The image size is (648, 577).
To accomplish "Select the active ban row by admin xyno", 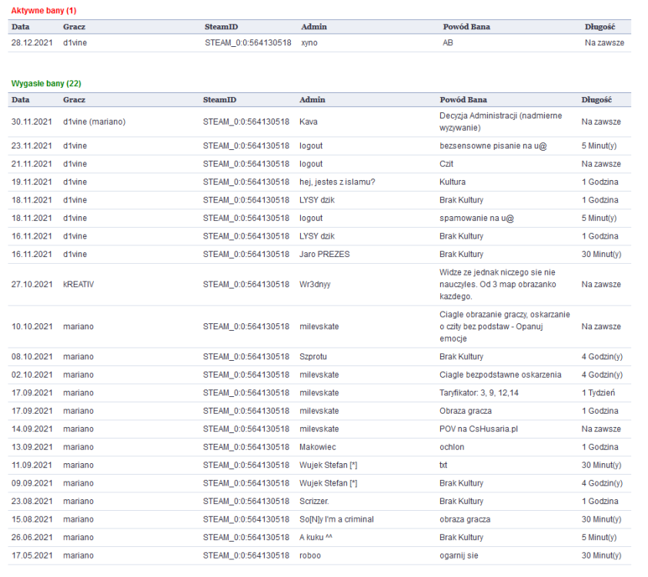I will pyautogui.click(x=309, y=43).
